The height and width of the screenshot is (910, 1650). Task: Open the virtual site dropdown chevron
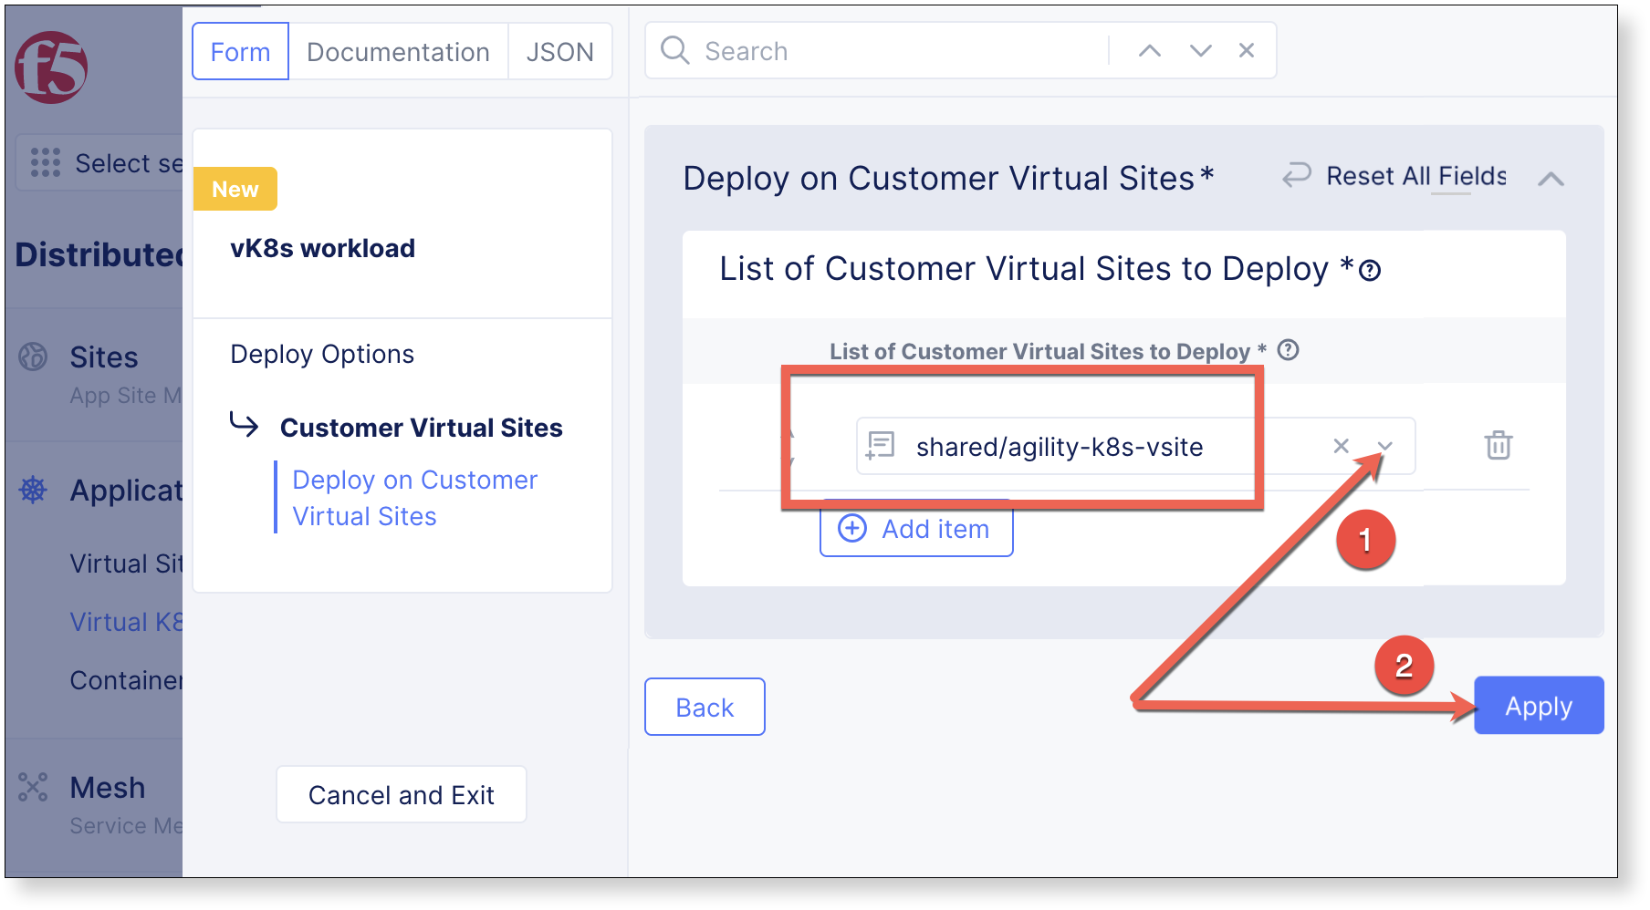click(x=1385, y=446)
